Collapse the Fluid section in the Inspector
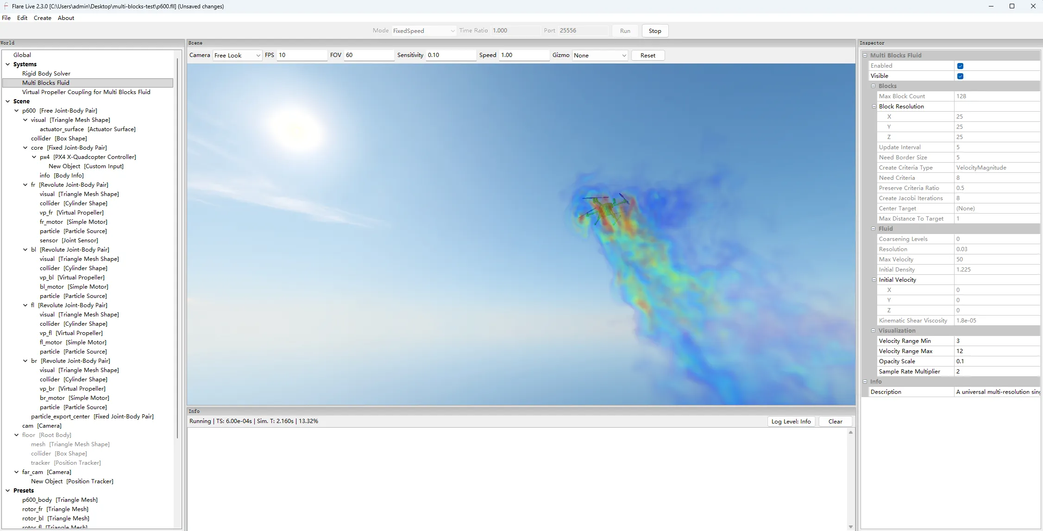 [x=873, y=229]
